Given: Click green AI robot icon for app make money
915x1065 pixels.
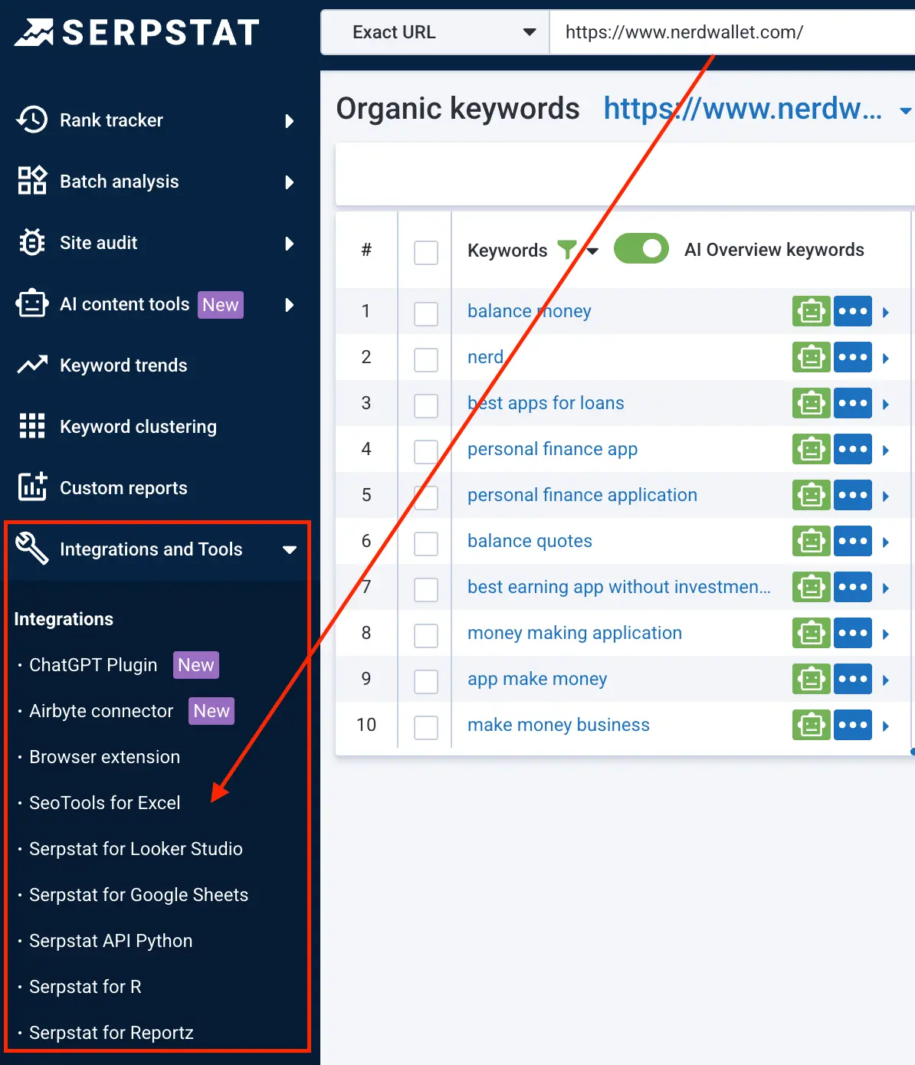Looking at the screenshot, I should [x=811, y=679].
